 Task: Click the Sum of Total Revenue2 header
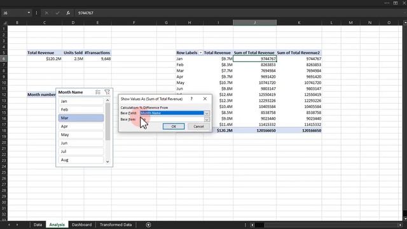tap(298, 53)
